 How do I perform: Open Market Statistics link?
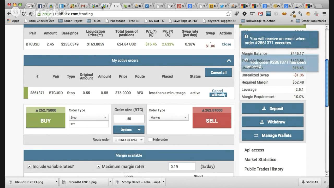click(x=260, y=160)
